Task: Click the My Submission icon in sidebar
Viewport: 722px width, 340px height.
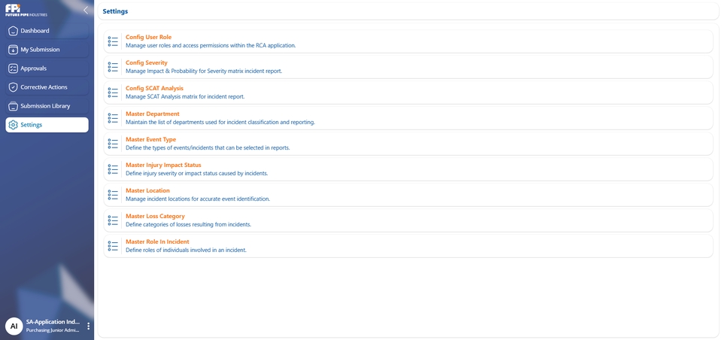Action: (x=14, y=50)
